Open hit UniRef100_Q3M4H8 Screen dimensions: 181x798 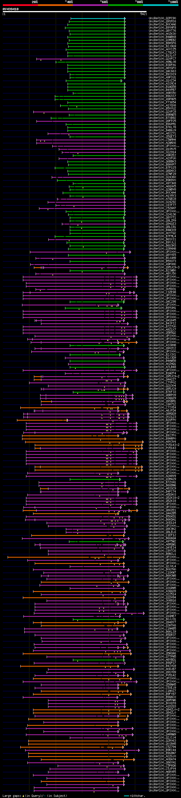coord(162,249)
